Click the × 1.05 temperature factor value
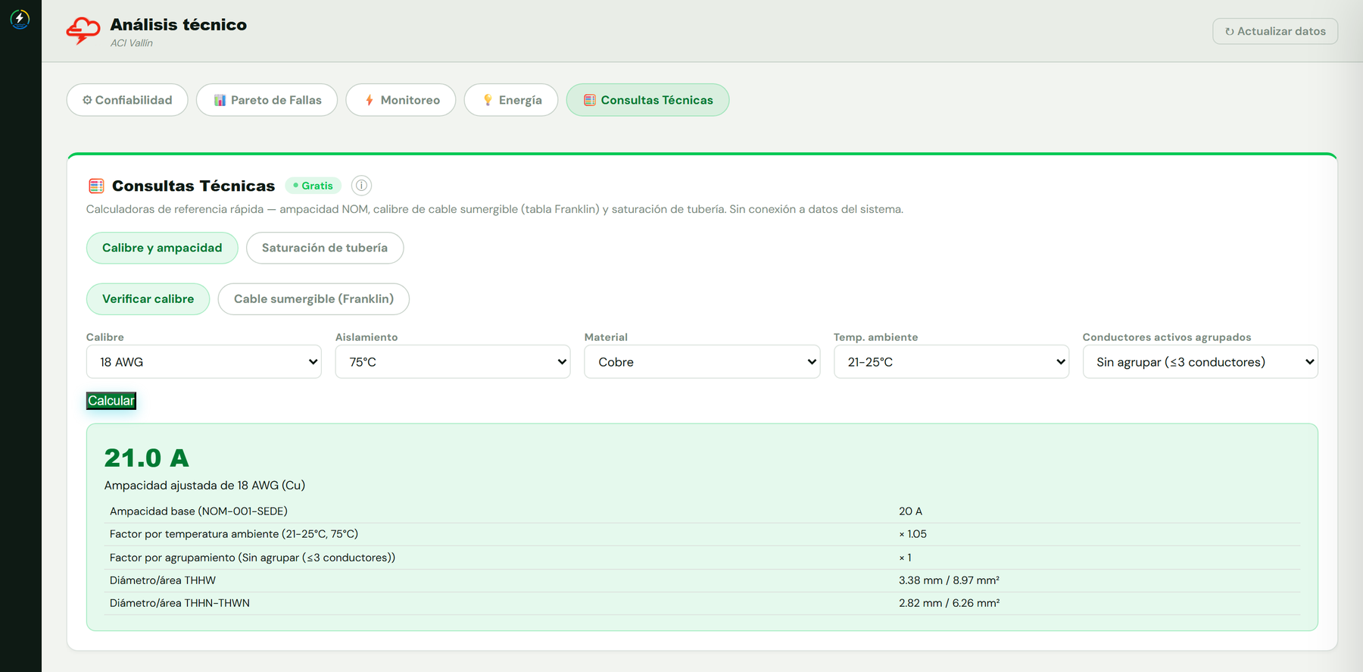The image size is (1363, 672). pos(912,534)
